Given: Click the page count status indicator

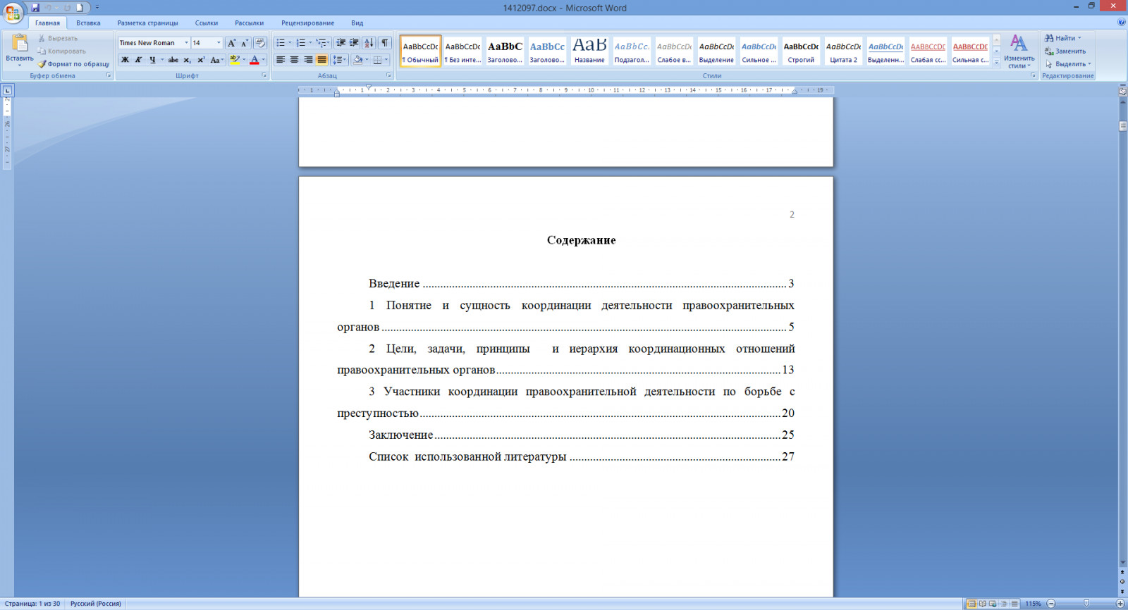Looking at the screenshot, I should [x=32, y=604].
